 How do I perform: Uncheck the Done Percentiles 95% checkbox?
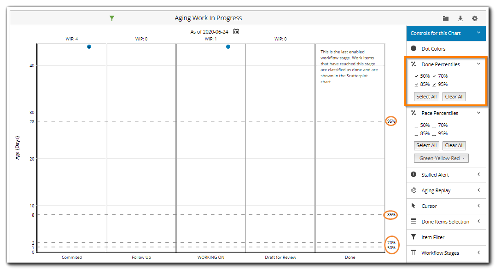tap(434, 85)
